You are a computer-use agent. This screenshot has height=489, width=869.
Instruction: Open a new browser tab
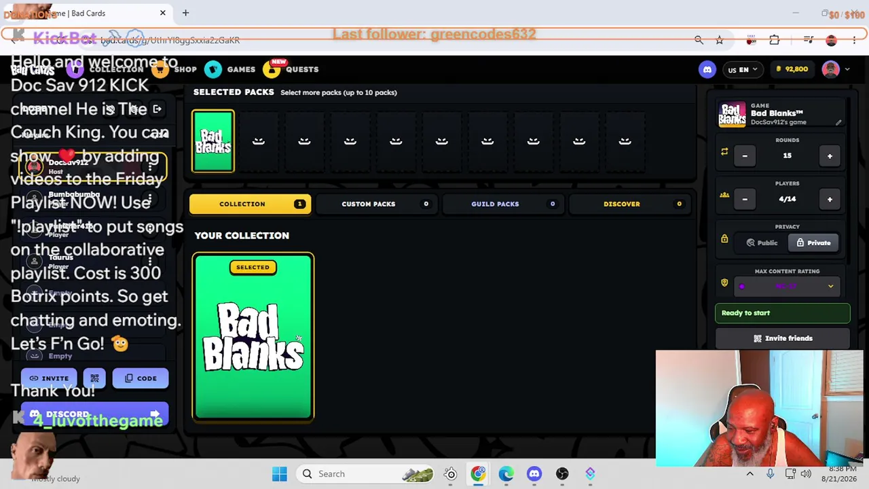point(185,13)
